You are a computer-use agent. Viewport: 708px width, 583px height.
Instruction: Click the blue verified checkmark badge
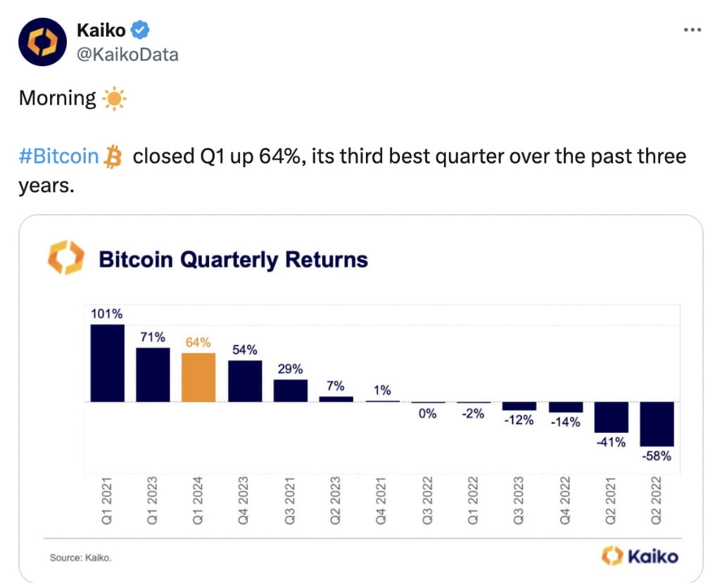click(139, 29)
